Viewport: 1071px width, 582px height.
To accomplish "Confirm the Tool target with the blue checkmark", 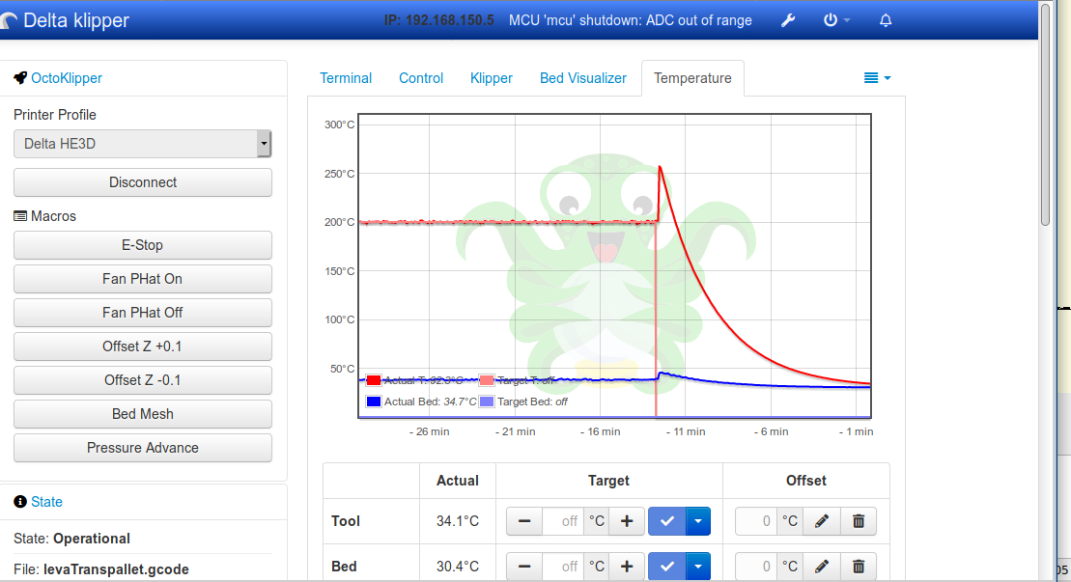I will pyautogui.click(x=666, y=521).
